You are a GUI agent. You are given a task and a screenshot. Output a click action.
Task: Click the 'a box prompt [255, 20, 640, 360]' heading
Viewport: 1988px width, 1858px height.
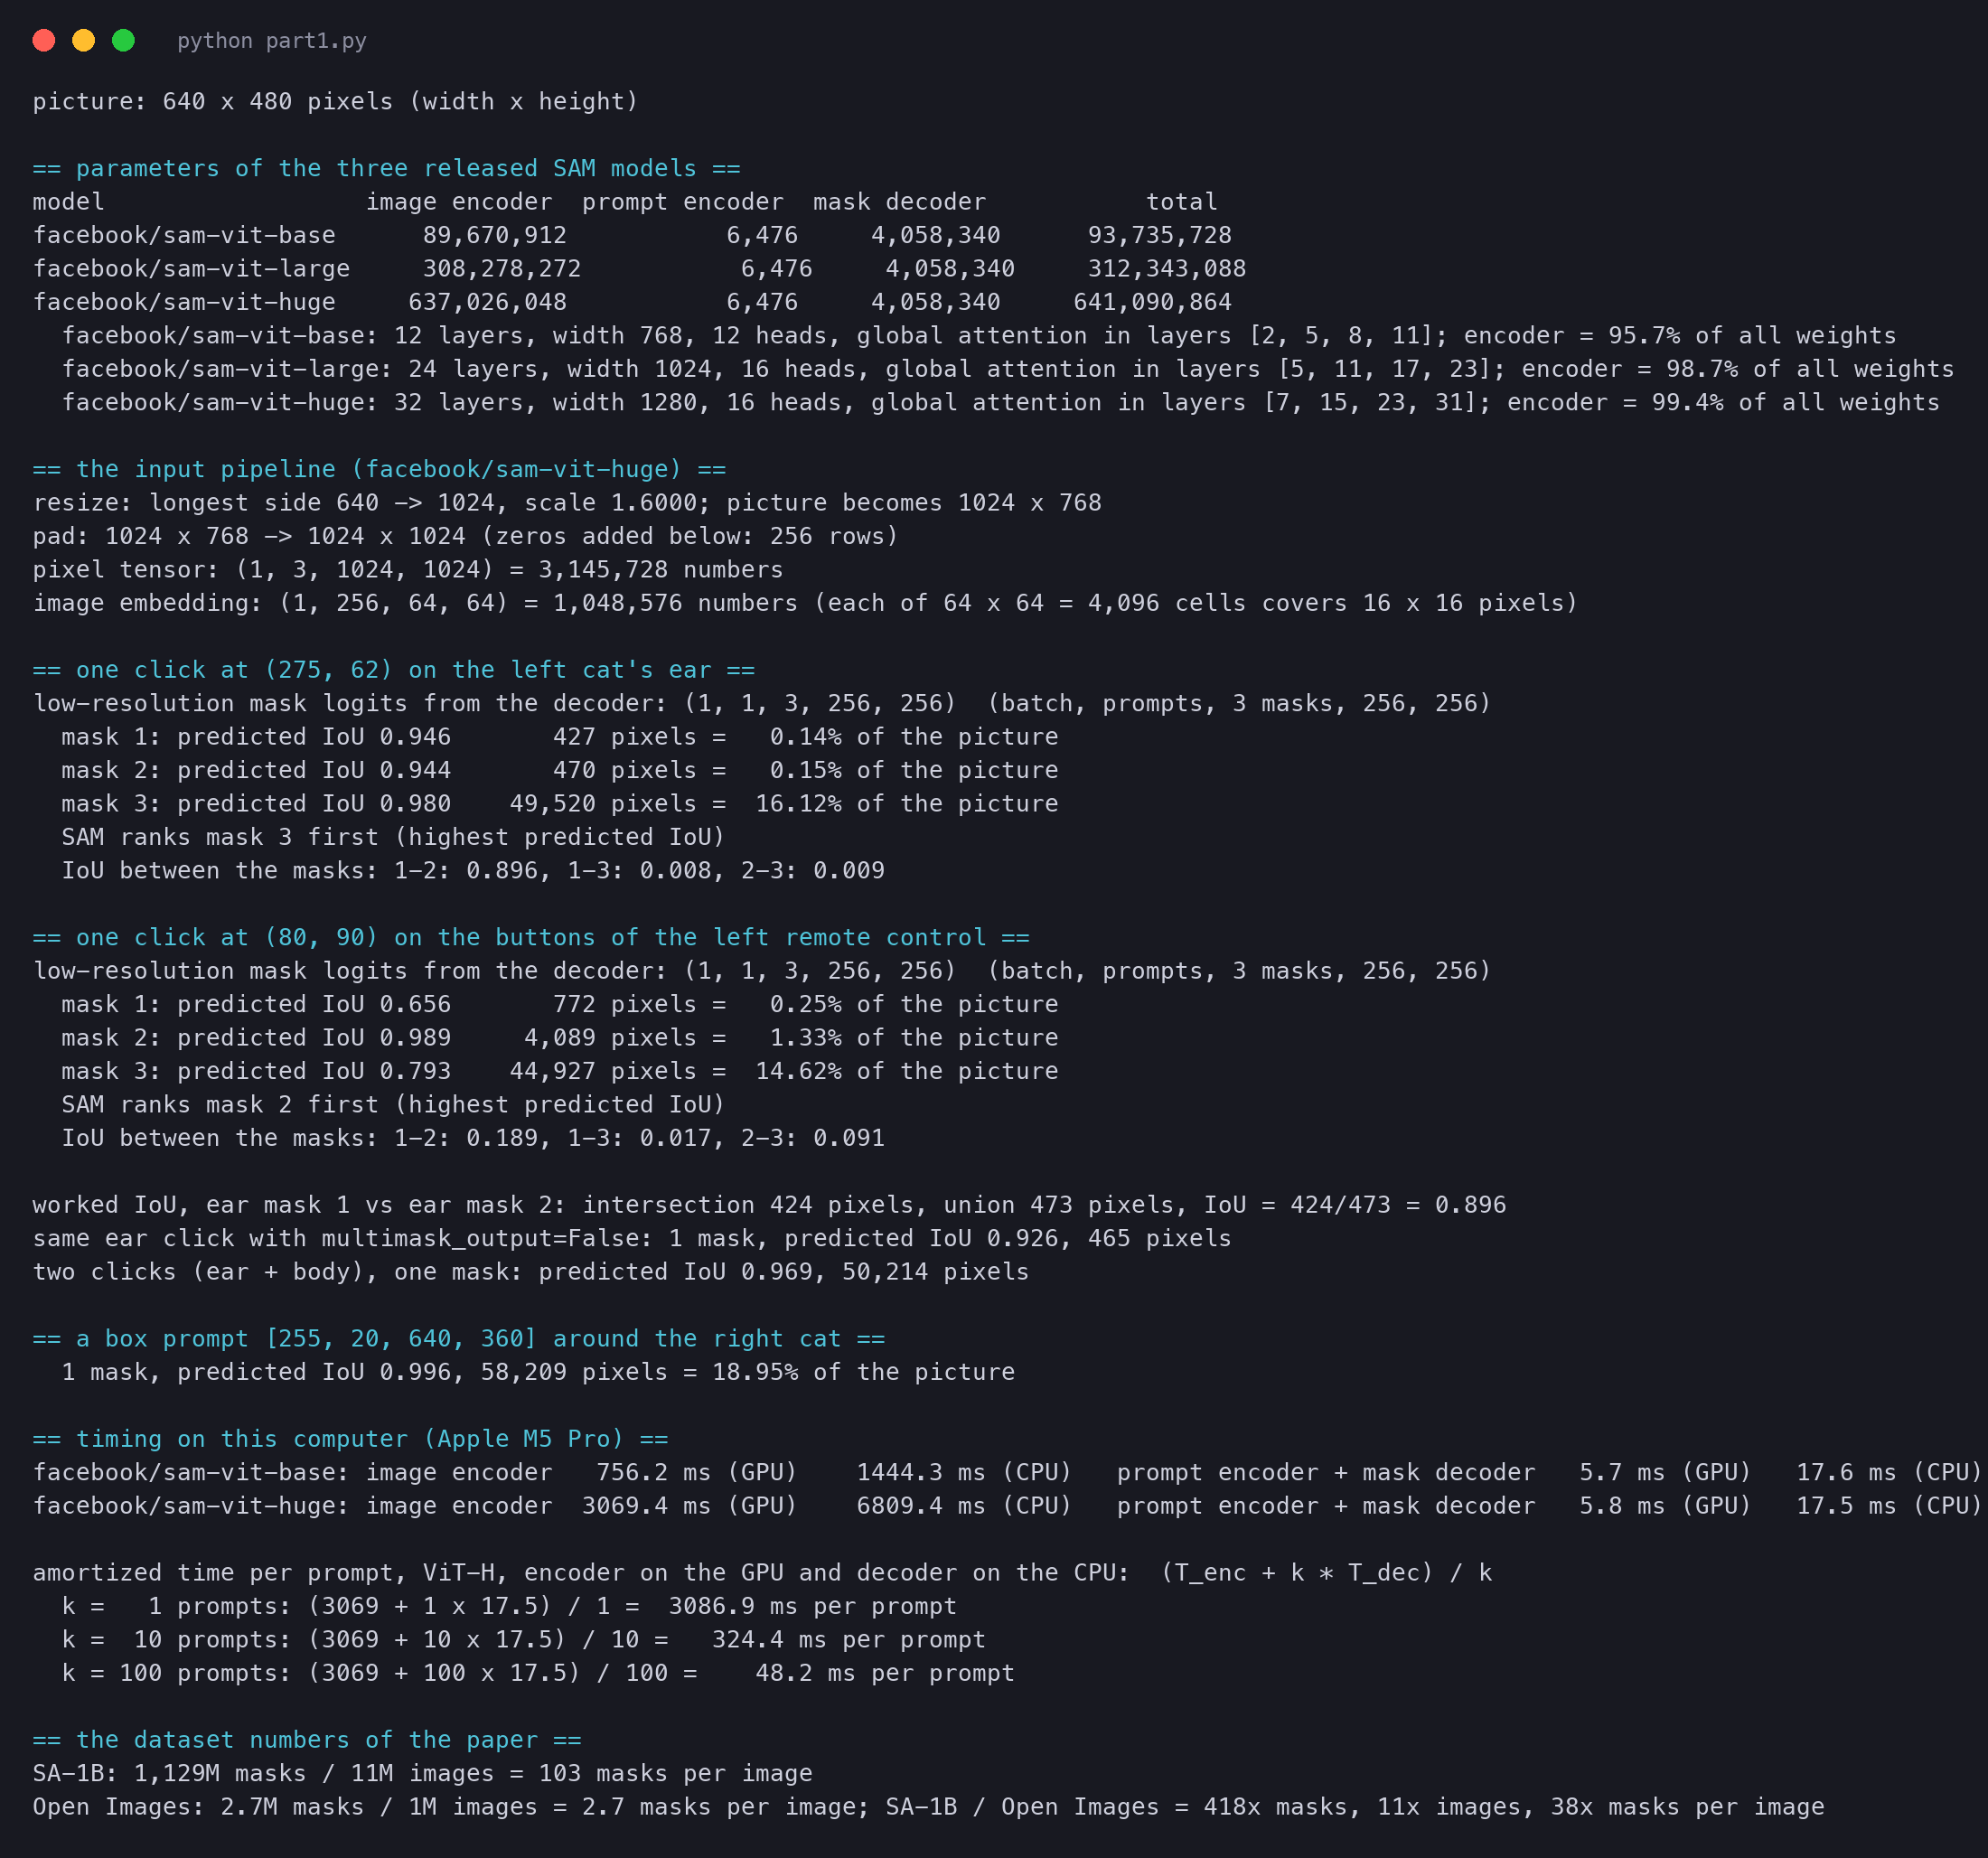[459, 1339]
